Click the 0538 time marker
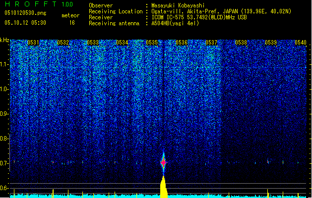 point(241,43)
